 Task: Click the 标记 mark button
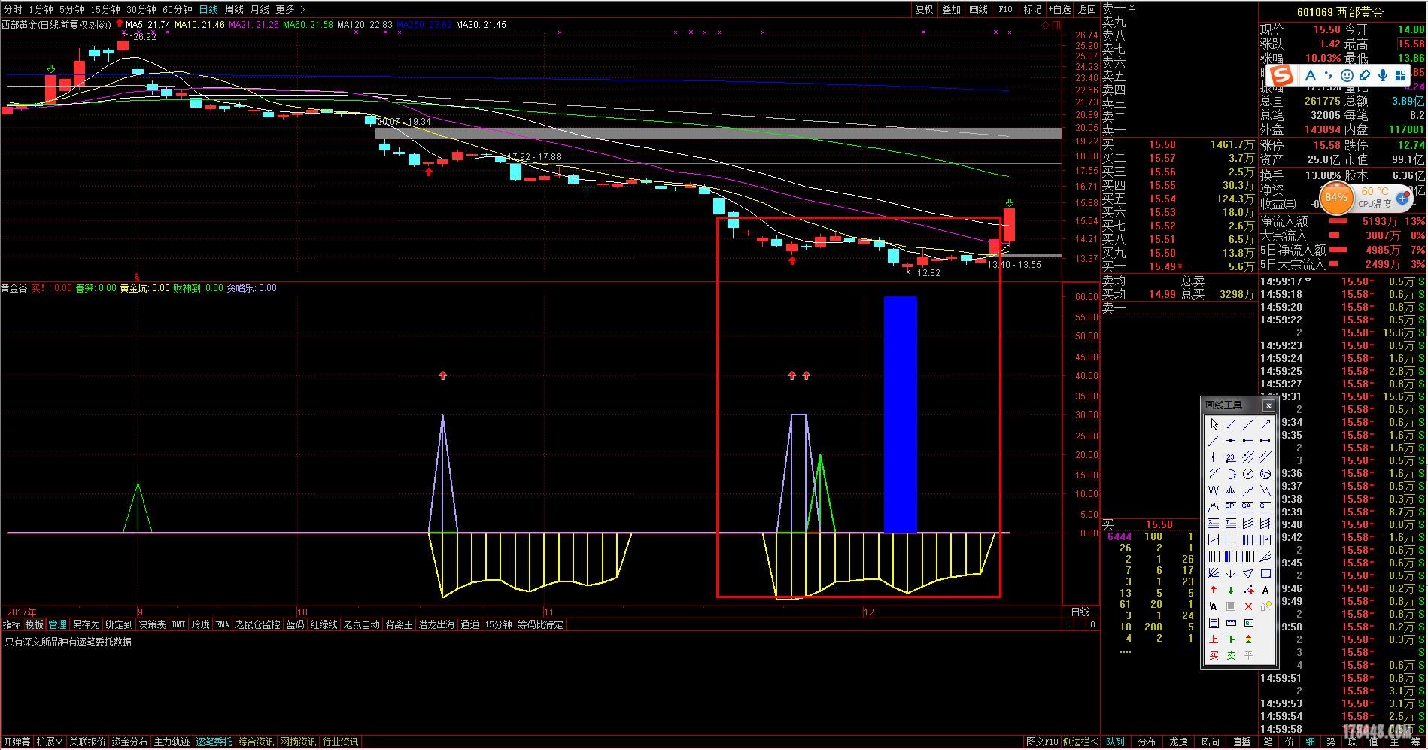pos(1032,9)
